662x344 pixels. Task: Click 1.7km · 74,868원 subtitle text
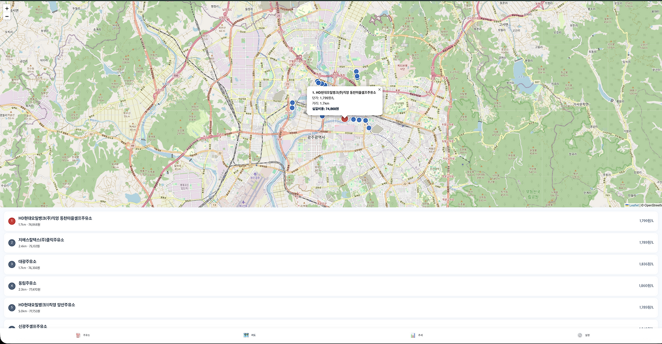(29, 225)
